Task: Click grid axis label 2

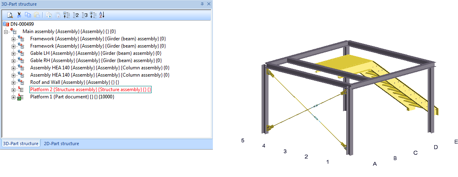Action: tap(306, 156)
